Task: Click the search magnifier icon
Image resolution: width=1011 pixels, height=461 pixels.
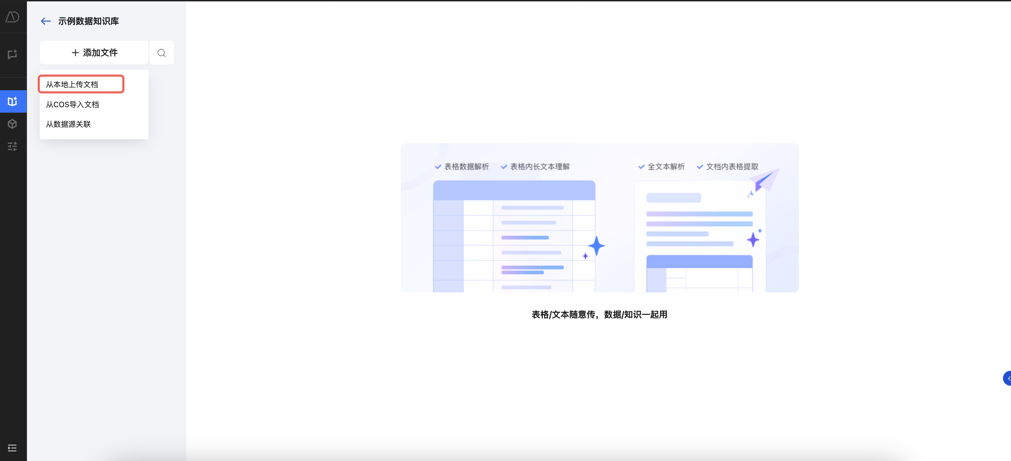Action: [161, 53]
